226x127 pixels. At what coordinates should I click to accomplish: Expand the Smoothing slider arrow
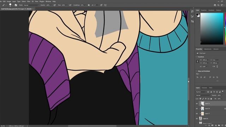tap(85, 5)
